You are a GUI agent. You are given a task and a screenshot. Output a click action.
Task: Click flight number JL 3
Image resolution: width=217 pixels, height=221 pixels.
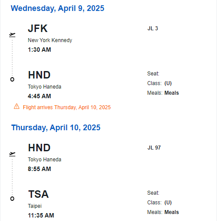tap(153, 29)
